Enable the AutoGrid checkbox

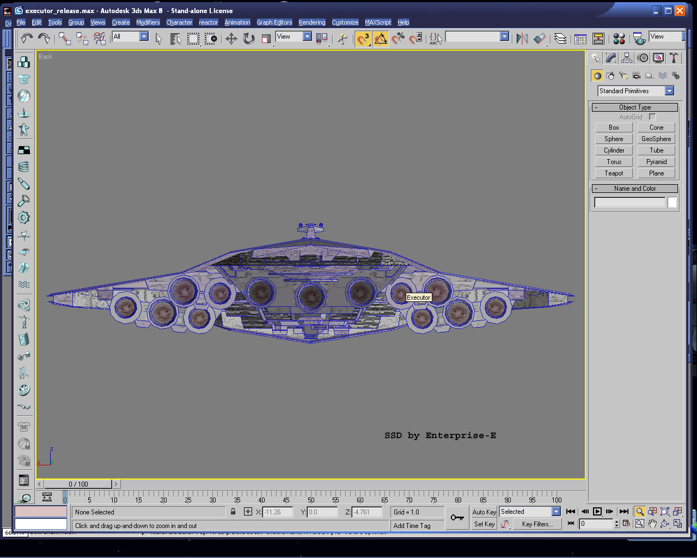click(x=652, y=117)
